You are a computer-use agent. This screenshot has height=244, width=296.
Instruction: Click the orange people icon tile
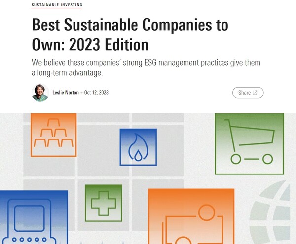[191, 216]
